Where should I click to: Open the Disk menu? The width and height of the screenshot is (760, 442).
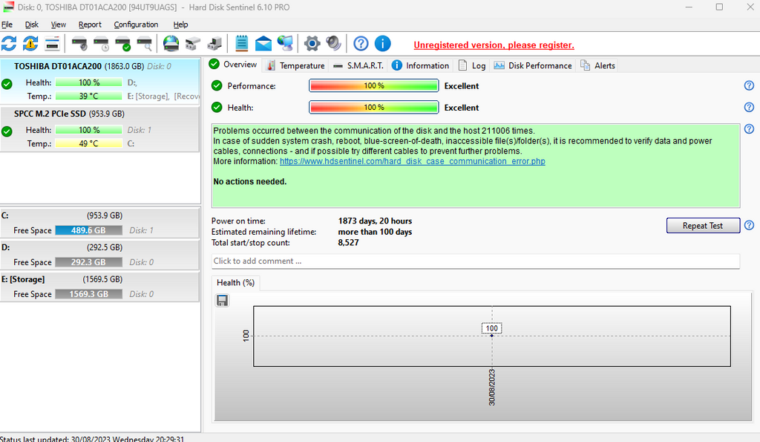click(32, 25)
